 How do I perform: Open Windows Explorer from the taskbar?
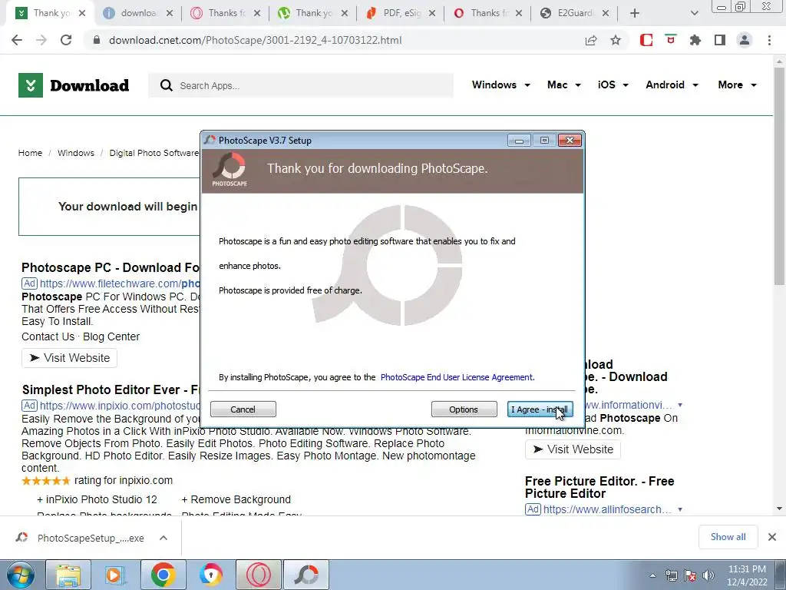coord(68,575)
